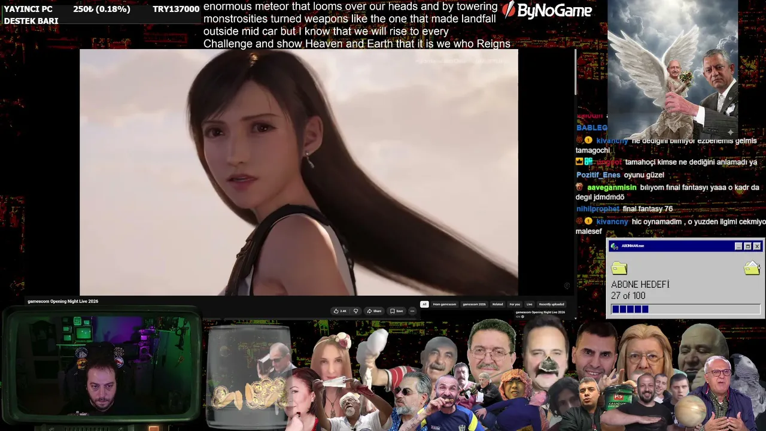Screen dimensions: 766x431
Task: Click chat username "nihilprophet"
Action: (598, 209)
